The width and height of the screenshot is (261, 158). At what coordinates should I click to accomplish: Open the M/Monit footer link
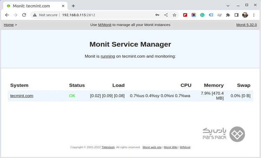tap(185, 147)
